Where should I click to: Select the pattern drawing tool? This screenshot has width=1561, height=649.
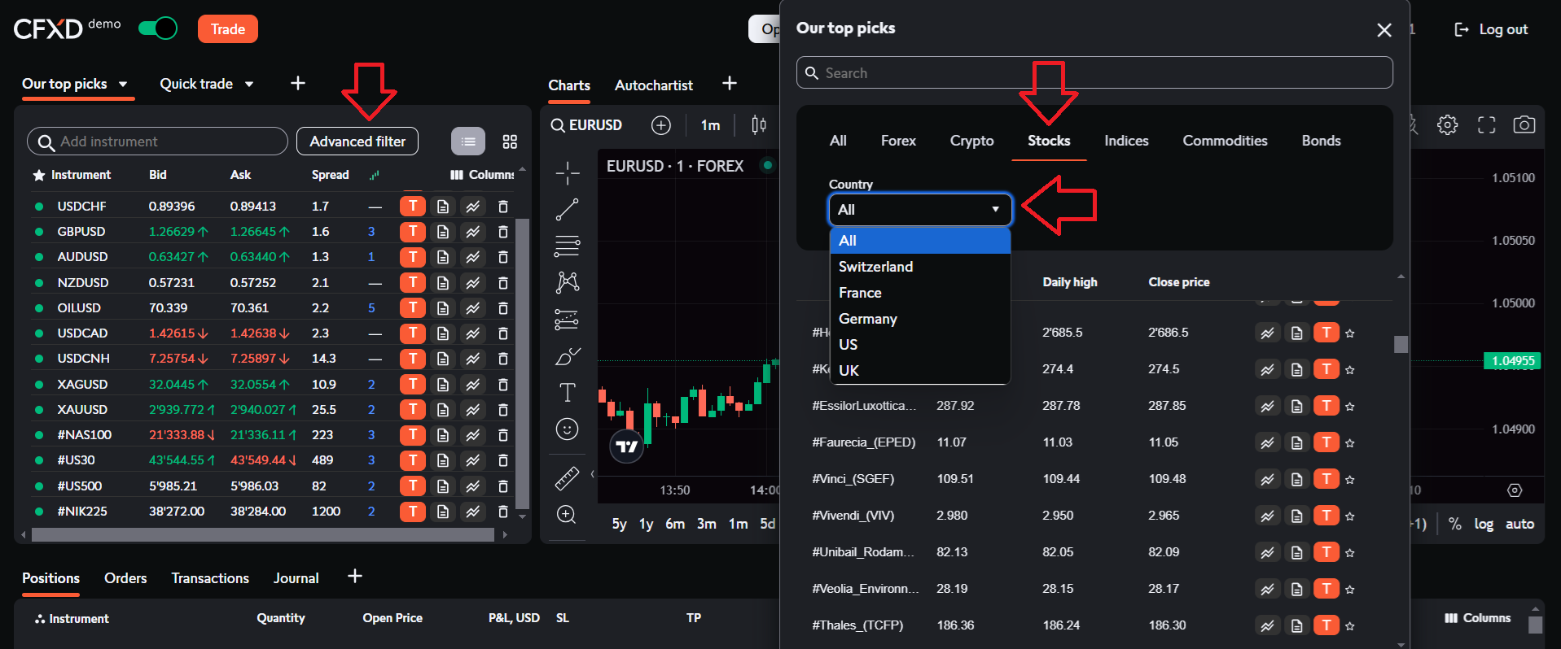[568, 282]
